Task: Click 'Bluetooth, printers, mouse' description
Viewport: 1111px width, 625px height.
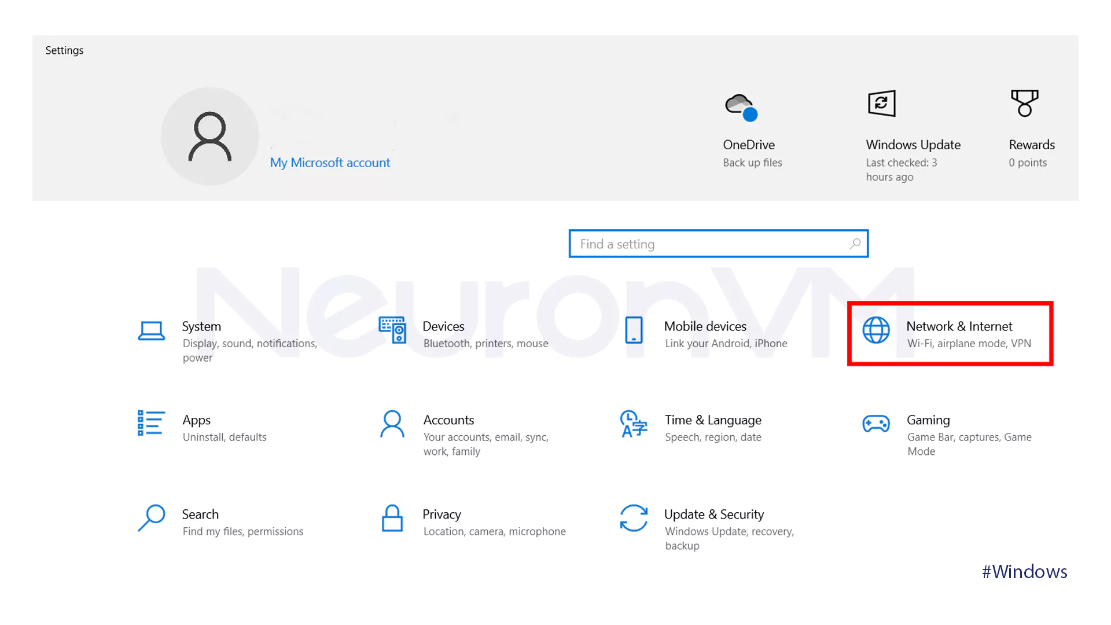Action: tap(485, 344)
